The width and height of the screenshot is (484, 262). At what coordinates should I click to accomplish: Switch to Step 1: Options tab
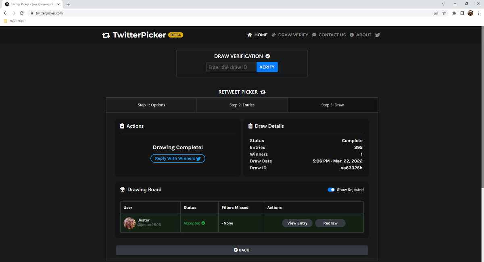pos(151,105)
